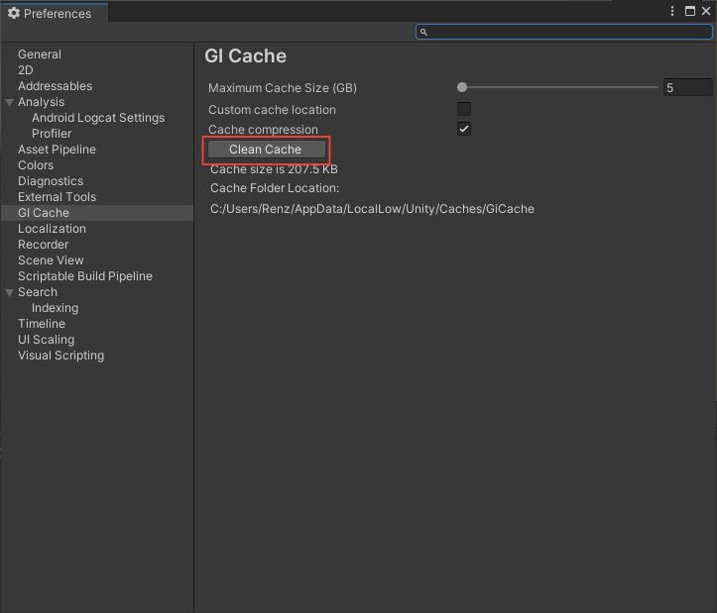Uncheck the Cache compression checkbox
This screenshot has width=717, height=613.
[x=464, y=129]
